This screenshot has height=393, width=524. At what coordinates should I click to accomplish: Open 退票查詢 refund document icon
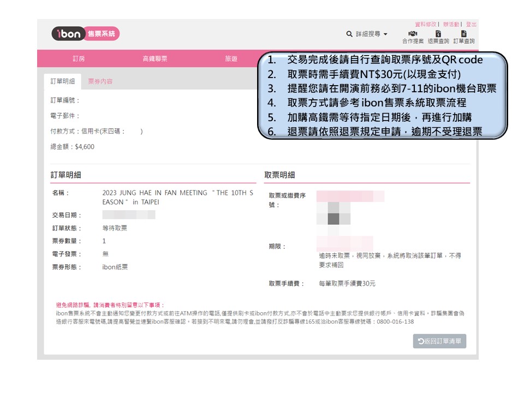pos(438,34)
